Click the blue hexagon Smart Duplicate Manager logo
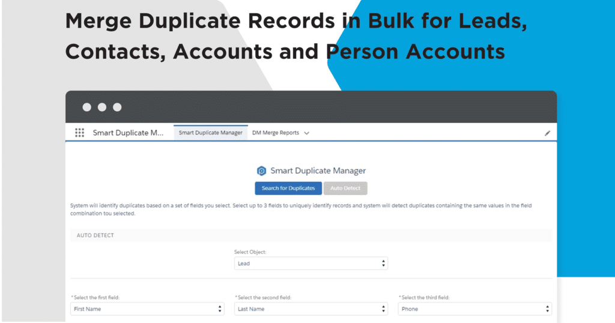The height and width of the screenshot is (323, 615). click(x=261, y=171)
